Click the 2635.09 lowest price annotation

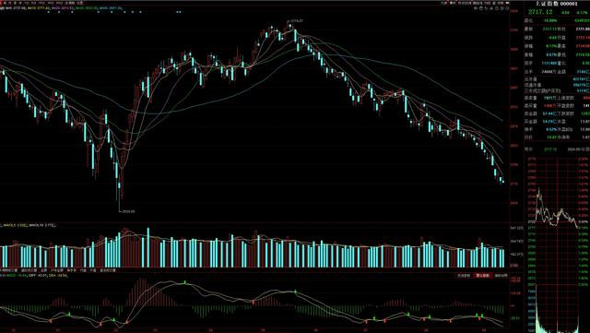pos(129,211)
